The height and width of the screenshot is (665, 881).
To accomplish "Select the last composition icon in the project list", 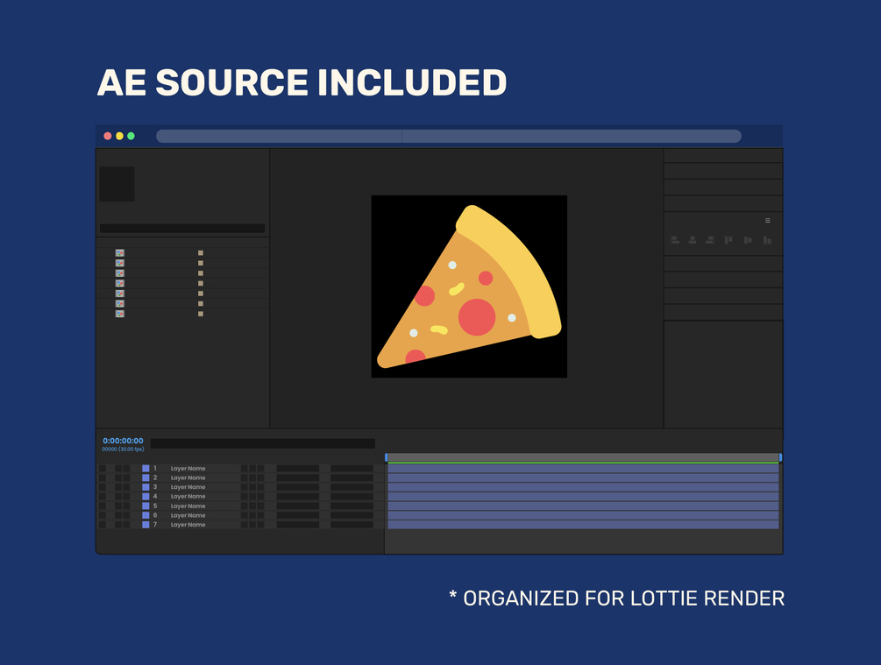I will (120, 314).
